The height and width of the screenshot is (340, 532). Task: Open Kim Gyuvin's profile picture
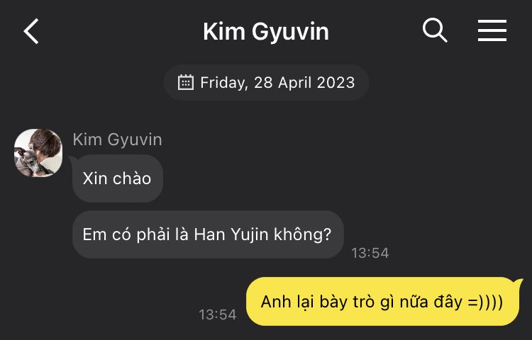coord(38,153)
